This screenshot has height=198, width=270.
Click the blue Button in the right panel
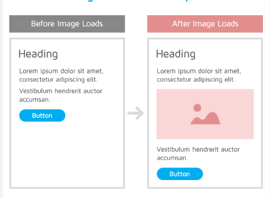pyautogui.click(x=180, y=174)
